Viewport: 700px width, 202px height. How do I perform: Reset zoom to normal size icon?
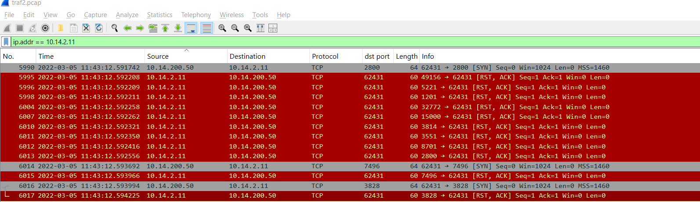[x=248, y=28]
